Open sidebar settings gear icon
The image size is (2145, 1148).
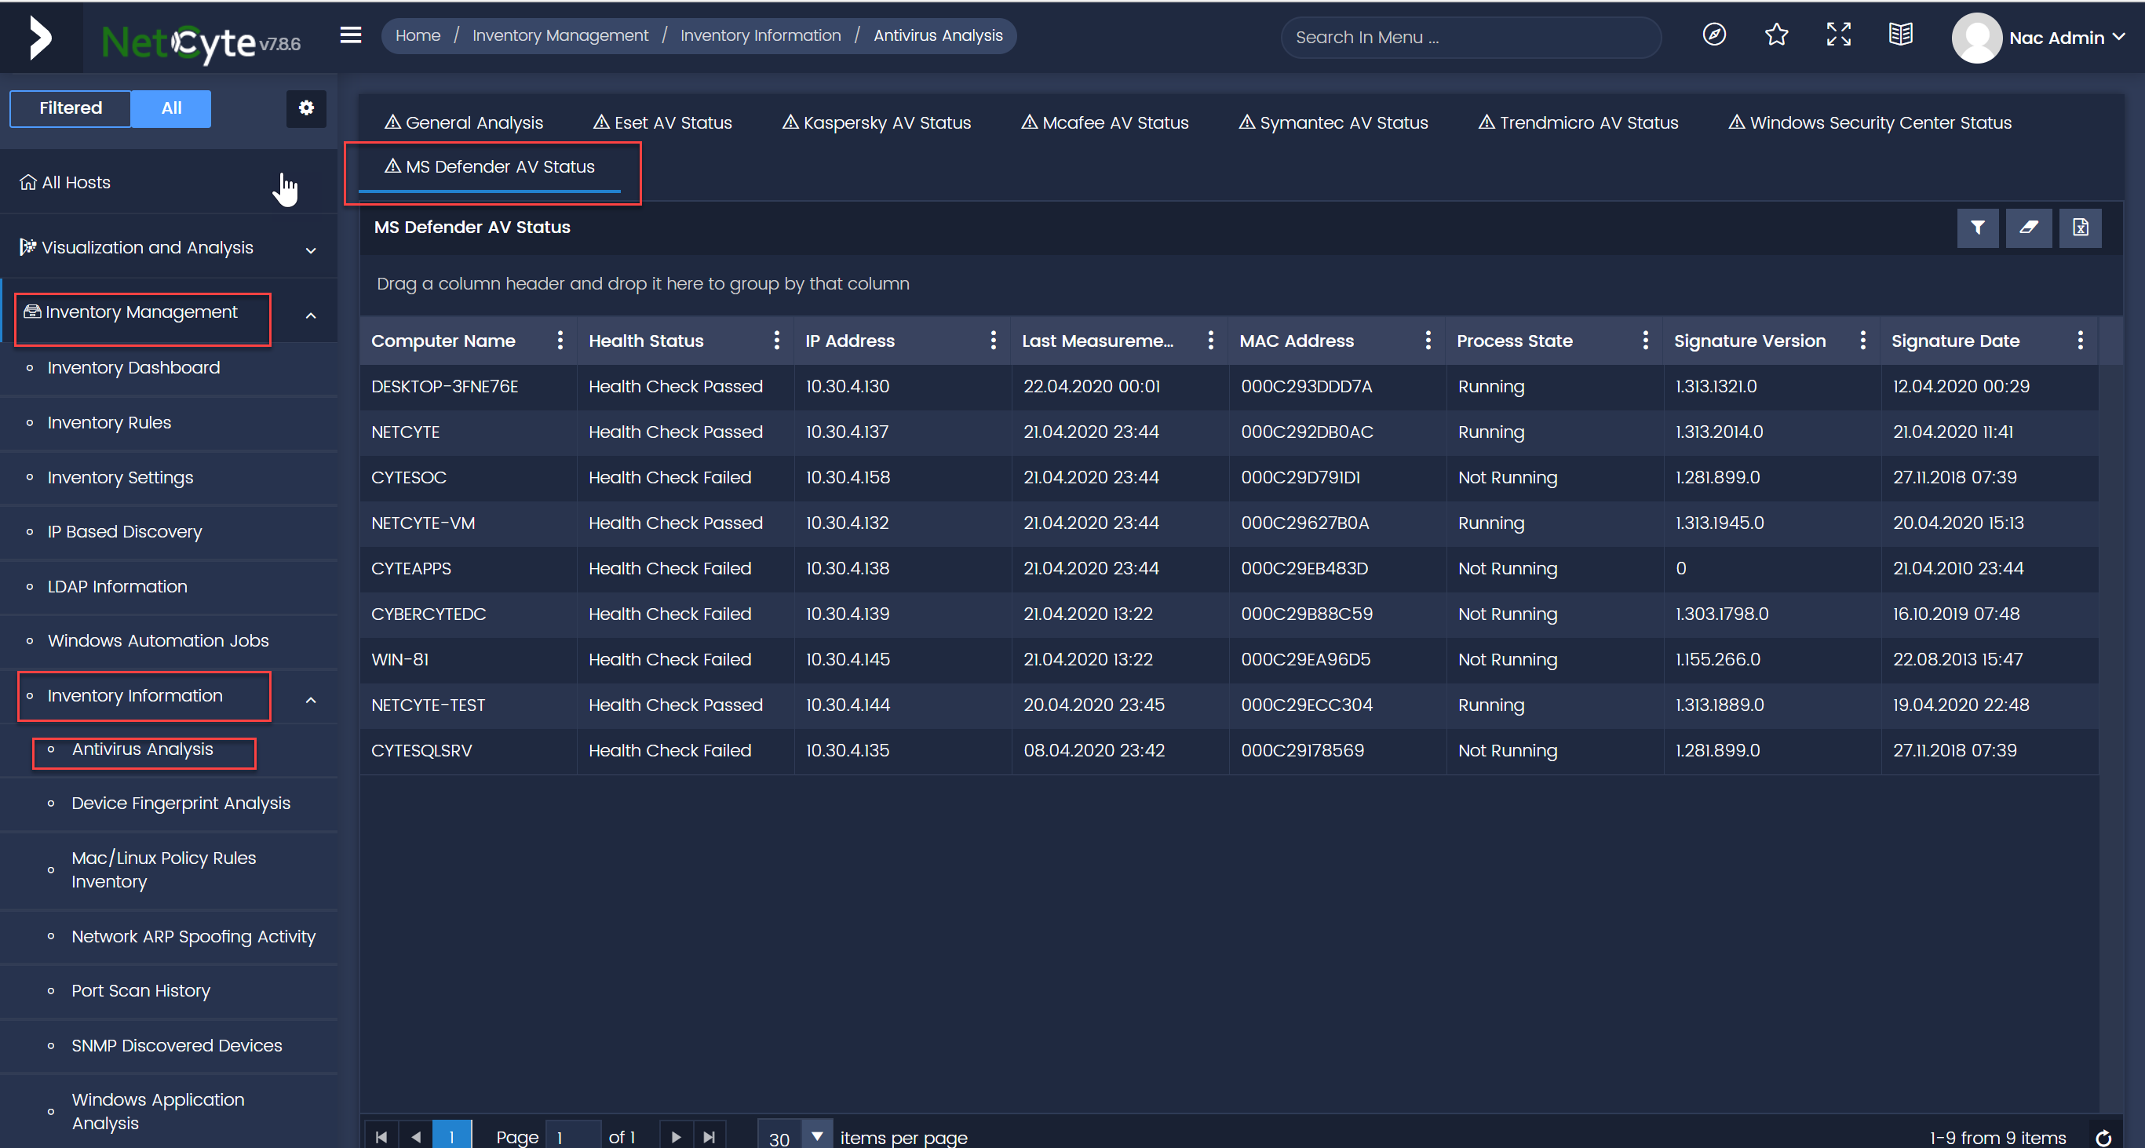[306, 108]
